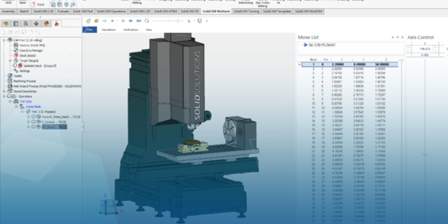This screenshot has width=448, height=224.
Task: Toggle the simulation loop icon
Action: [147, 21]
